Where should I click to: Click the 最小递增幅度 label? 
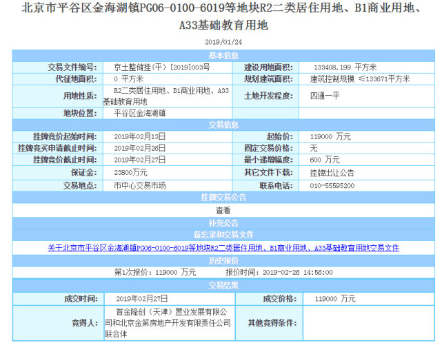tap(268, 160)
